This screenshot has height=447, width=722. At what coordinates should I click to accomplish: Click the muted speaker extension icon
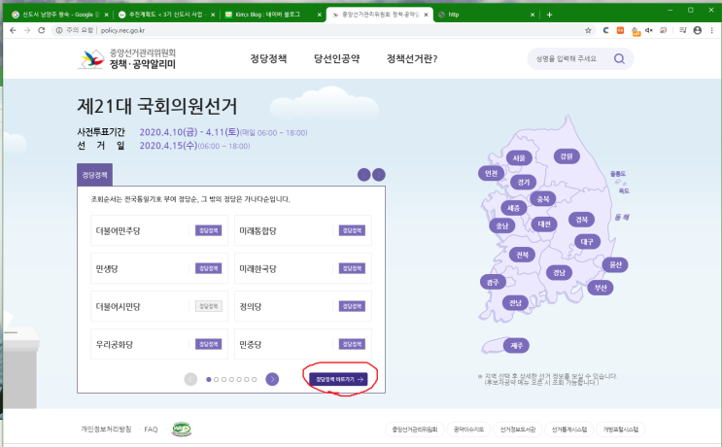(x=649, y=30)
